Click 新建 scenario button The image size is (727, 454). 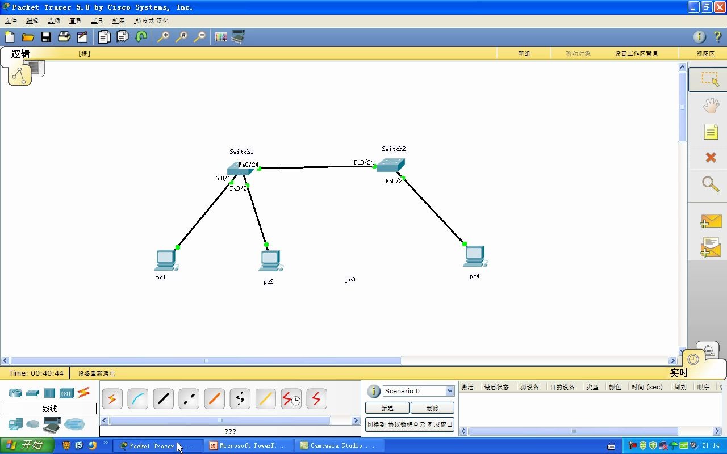[x=387, y=408]
